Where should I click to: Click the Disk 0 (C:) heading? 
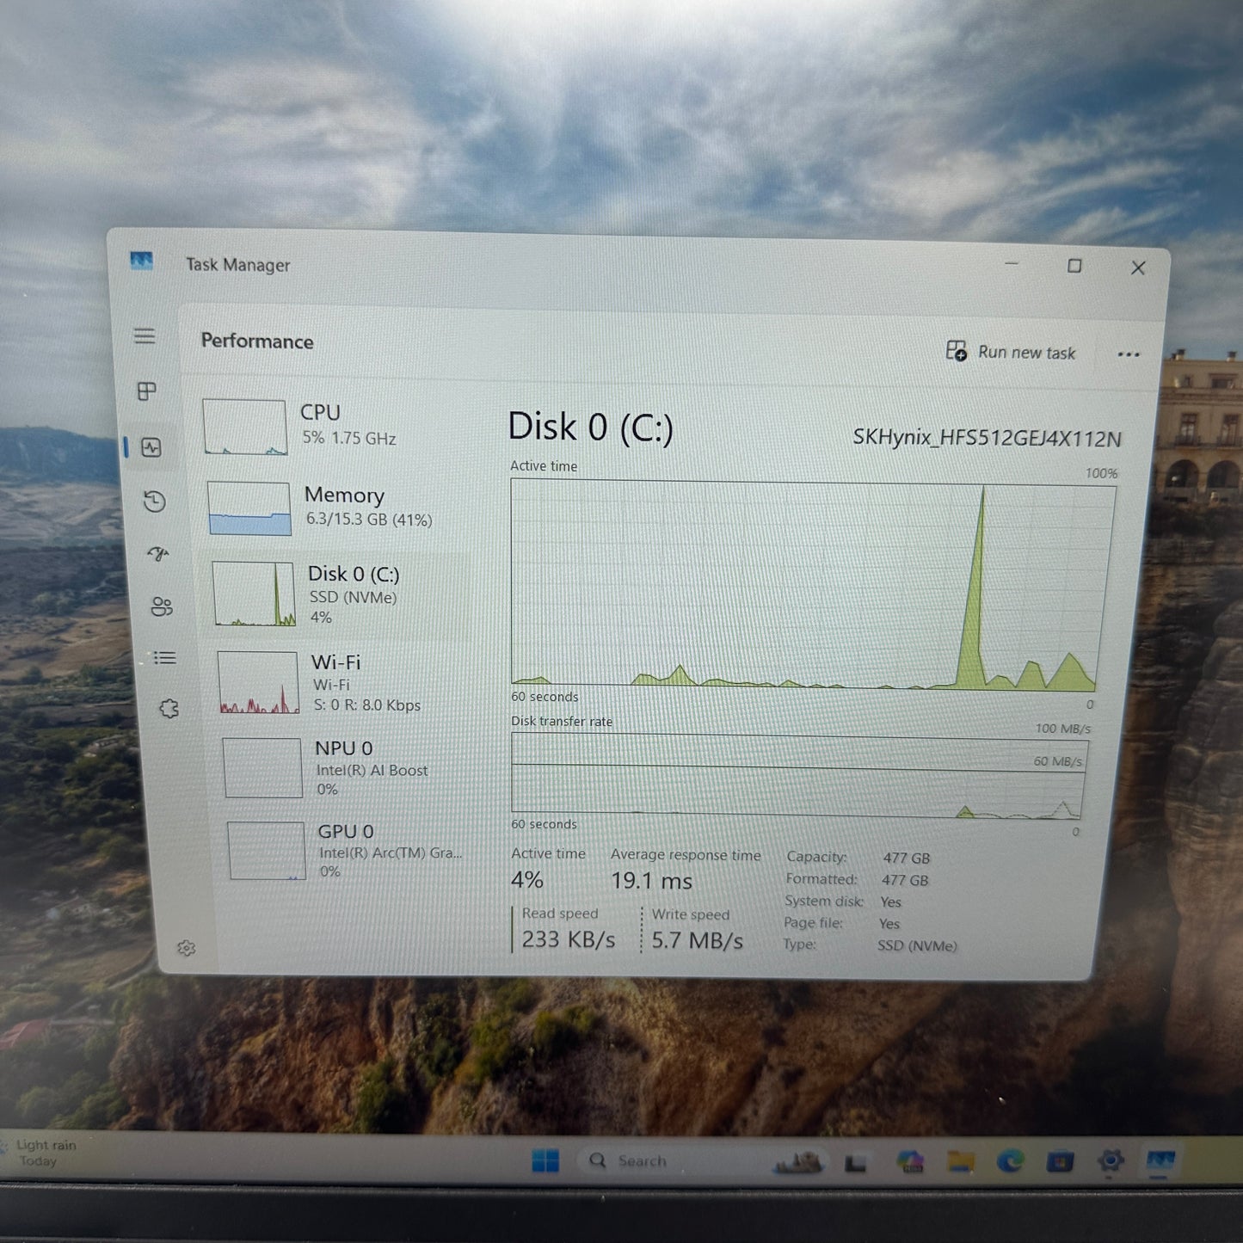point(591,427)
